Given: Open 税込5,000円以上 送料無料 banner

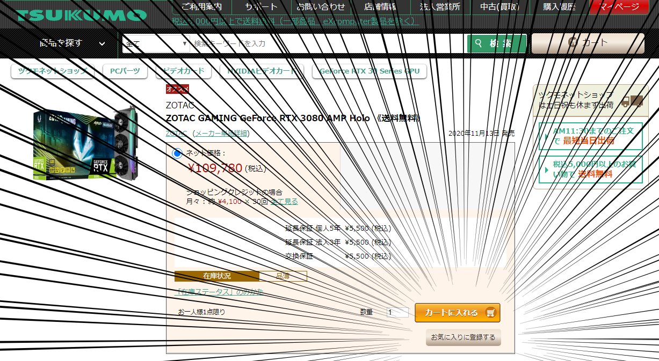Looking at the screenshot, I should pos(591,170).
